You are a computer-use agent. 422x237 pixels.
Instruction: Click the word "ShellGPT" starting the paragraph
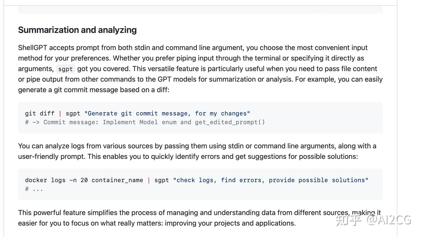point(33,48)
